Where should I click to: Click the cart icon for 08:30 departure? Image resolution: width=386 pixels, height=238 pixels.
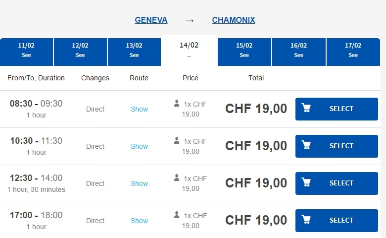point(306,108)
